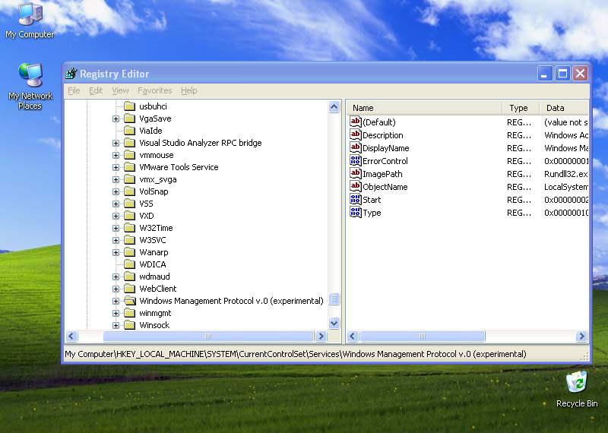
Task: Select the VgaSave folder icon
Action: pyautogui.click(x=129, y=119)
